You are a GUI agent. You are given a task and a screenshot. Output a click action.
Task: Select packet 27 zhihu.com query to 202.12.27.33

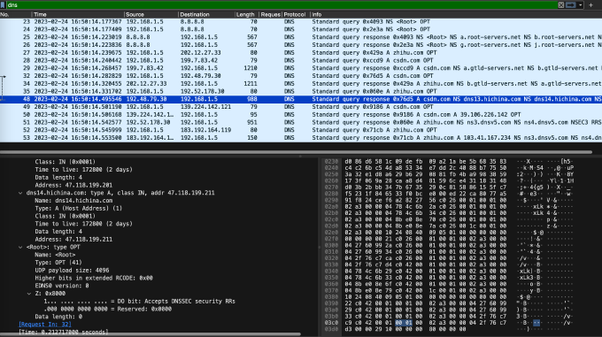pos(301,53)
